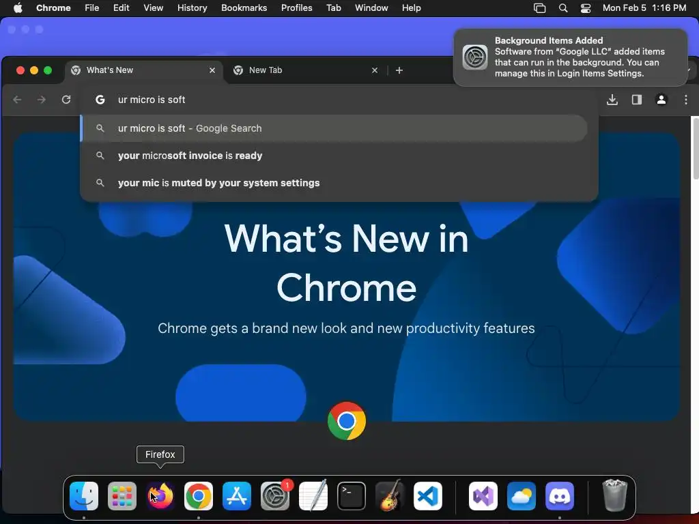This screenshot has height=524, width=699.
Task: Open Finder from the Dock
Action: click(84, 496)
